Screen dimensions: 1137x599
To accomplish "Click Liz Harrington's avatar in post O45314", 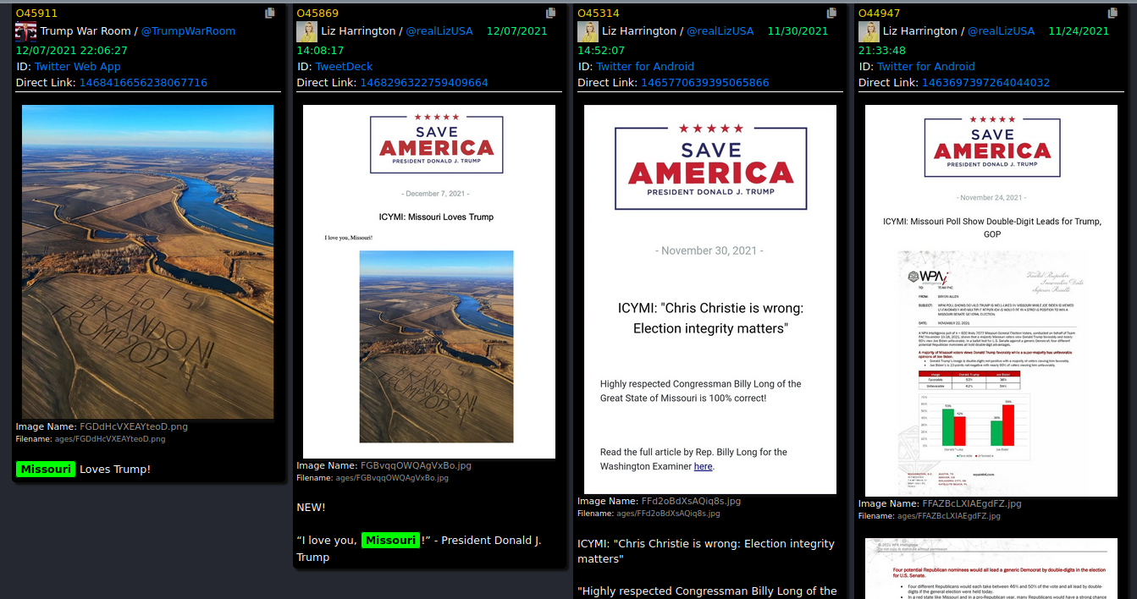I will (588, 31).
